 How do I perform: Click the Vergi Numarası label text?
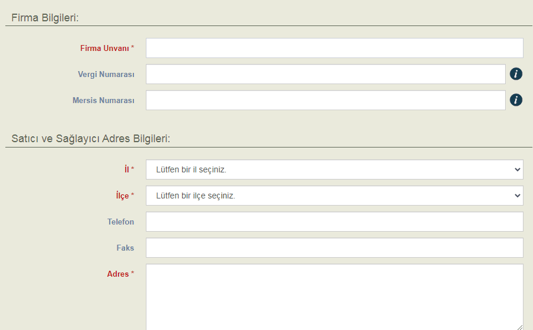(106, 74)
